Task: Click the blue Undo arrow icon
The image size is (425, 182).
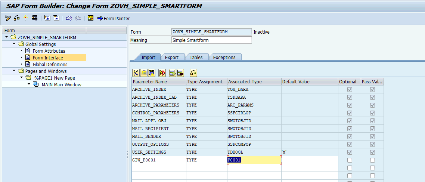Action: (x=69, y=18)
